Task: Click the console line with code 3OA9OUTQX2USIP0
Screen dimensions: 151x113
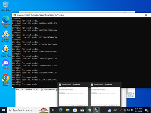Action: [x=35, y=58]
